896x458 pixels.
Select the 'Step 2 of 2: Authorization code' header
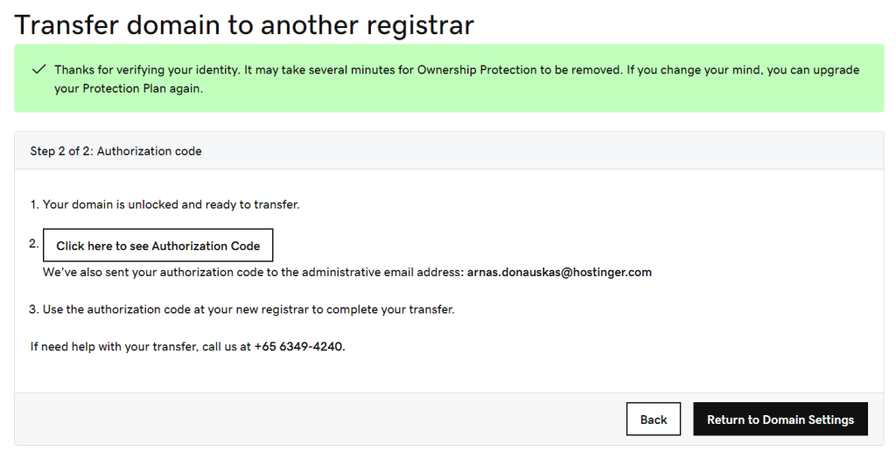click(x=116, y=151)
